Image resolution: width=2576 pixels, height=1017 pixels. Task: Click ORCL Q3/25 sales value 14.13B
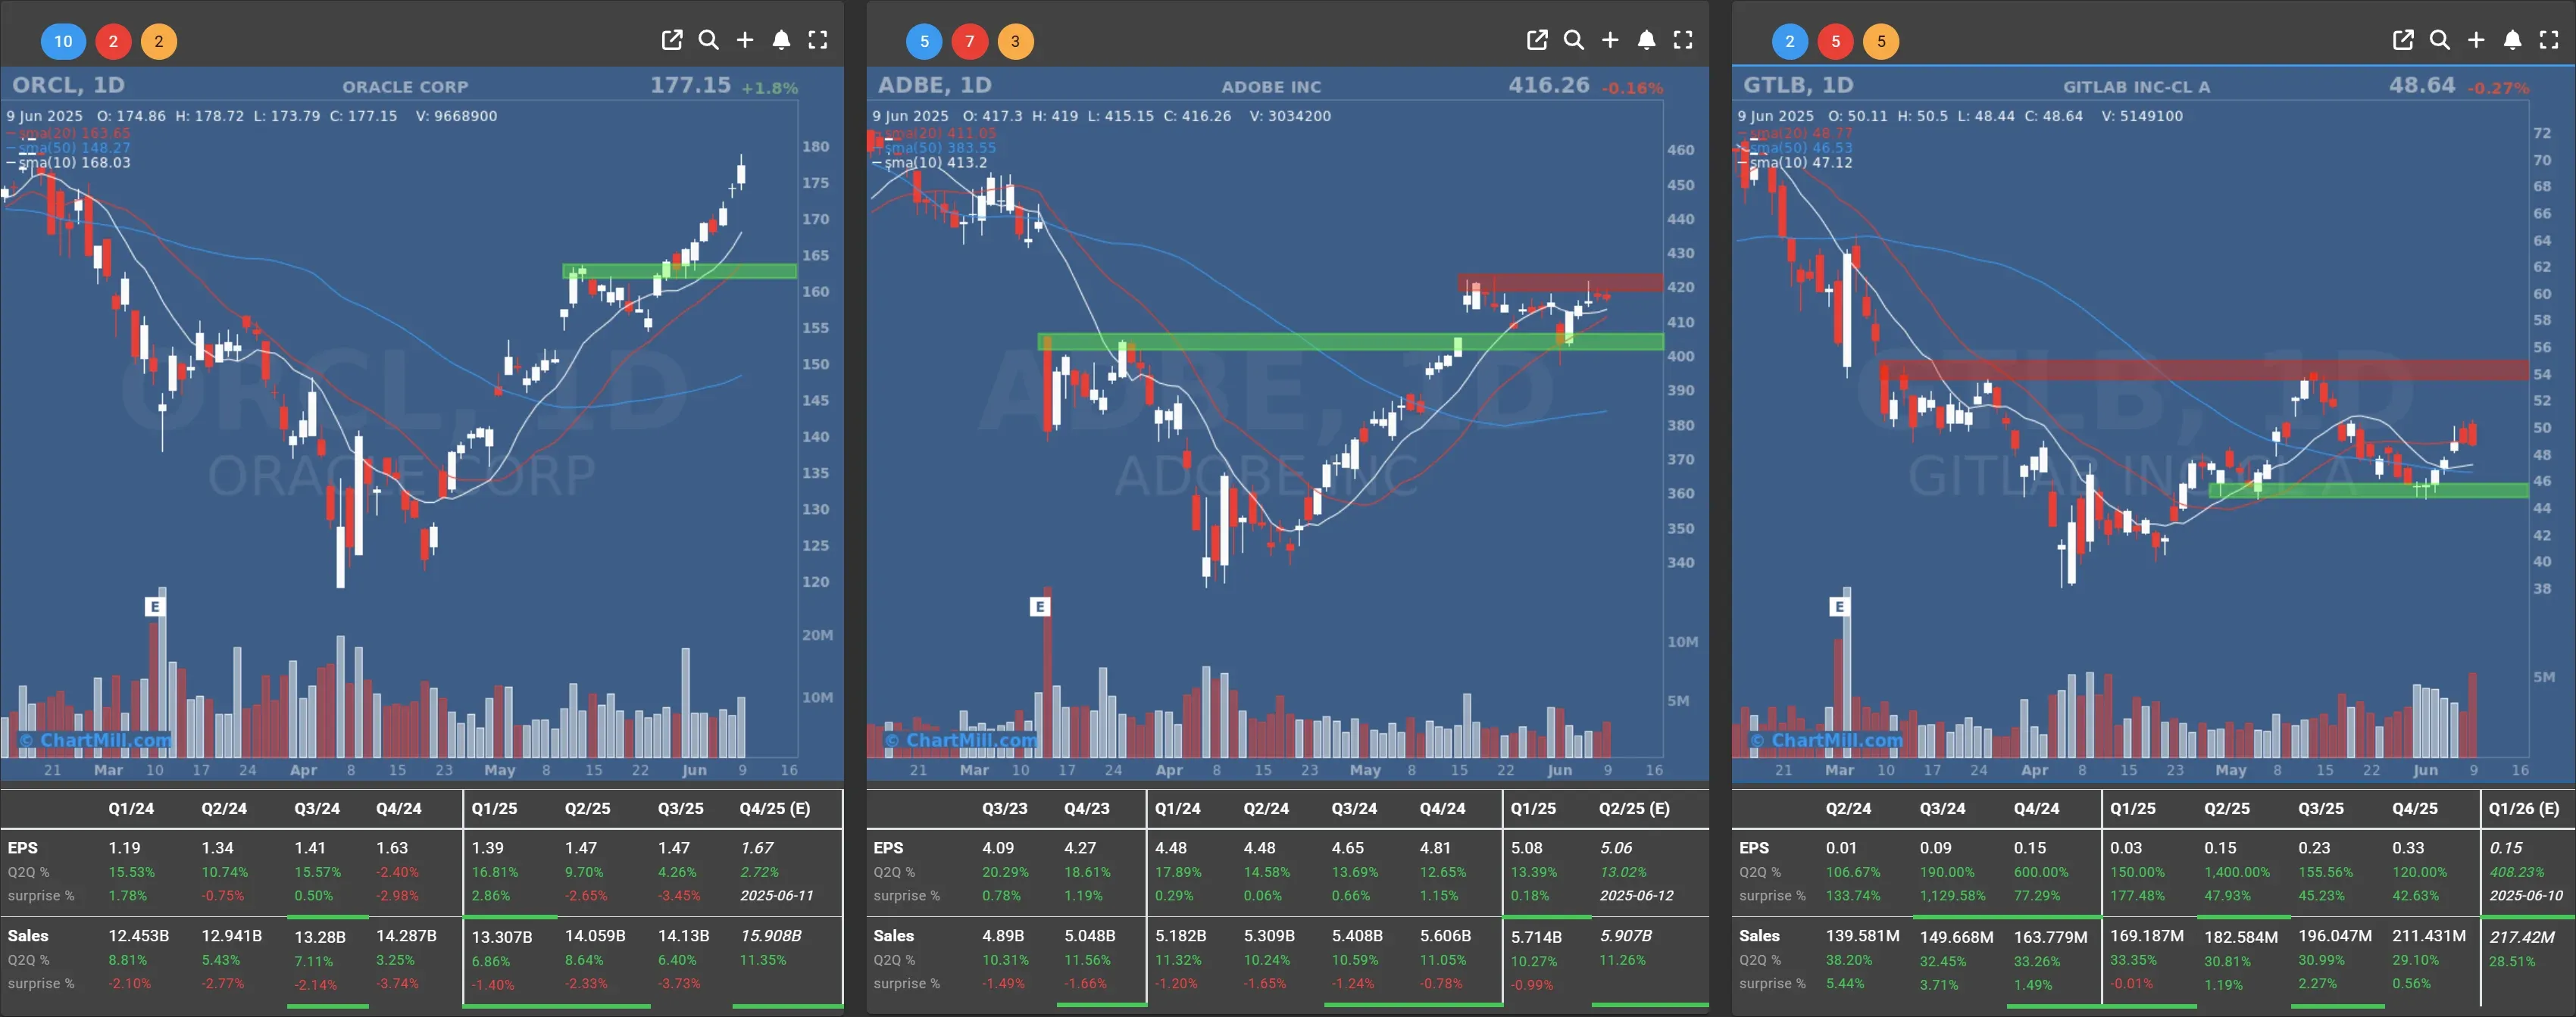pos(683,936)
